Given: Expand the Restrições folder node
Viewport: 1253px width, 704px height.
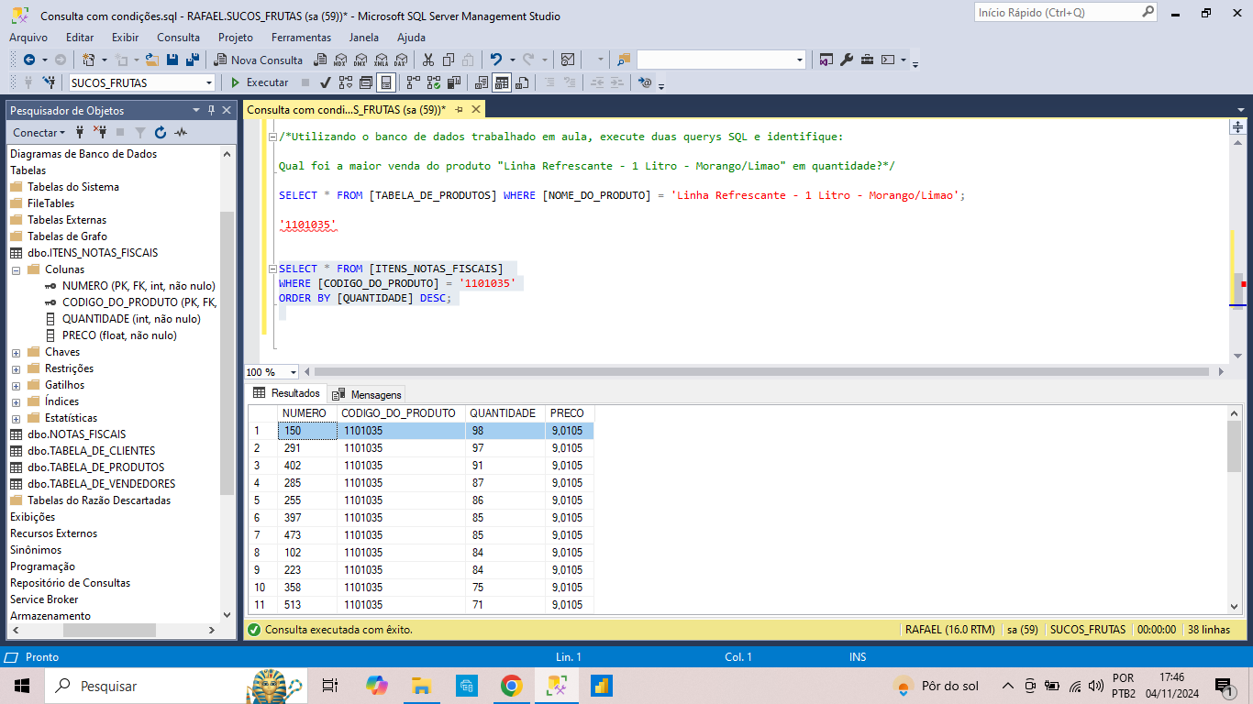Looking at the screenshot, I should (16, 368).
